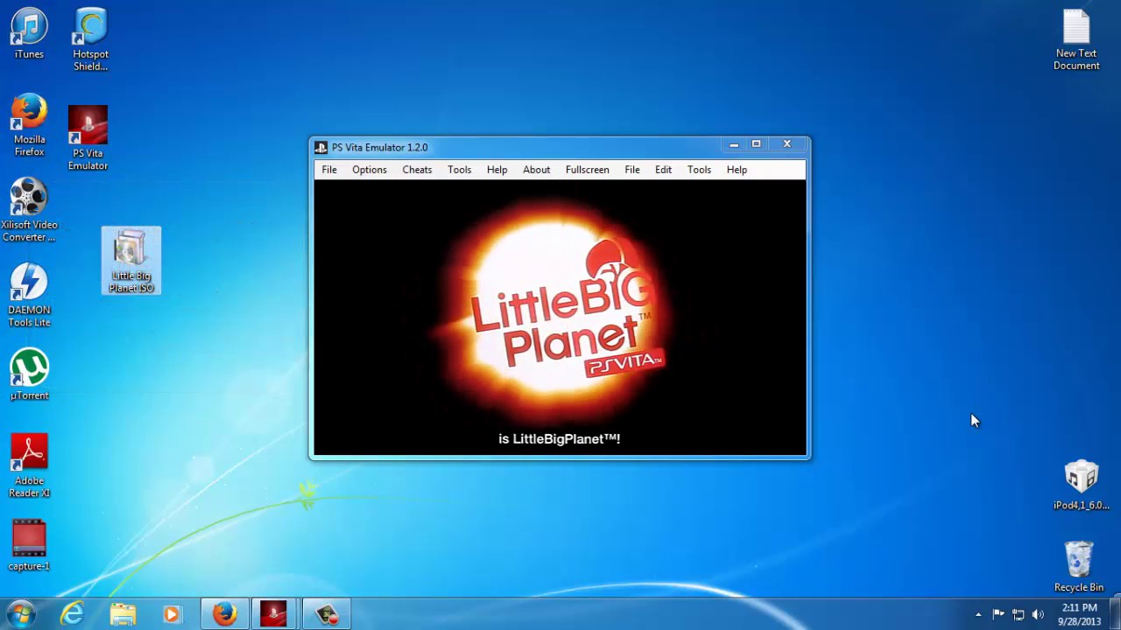1121x630 pixels.
Task: Switch to Firefox in the taskbar
Action: (x=224, y=614)
